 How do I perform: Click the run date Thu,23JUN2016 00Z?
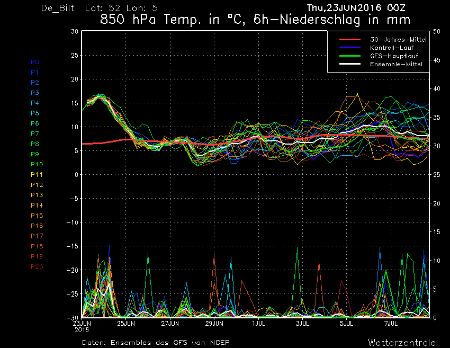pos(356,8)
